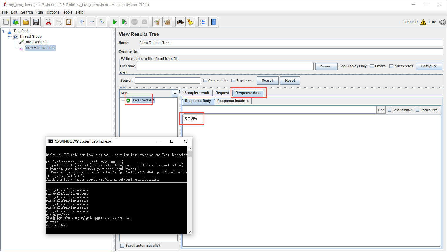
Task: Click the warning triangle error log icon
Action: 423,22
